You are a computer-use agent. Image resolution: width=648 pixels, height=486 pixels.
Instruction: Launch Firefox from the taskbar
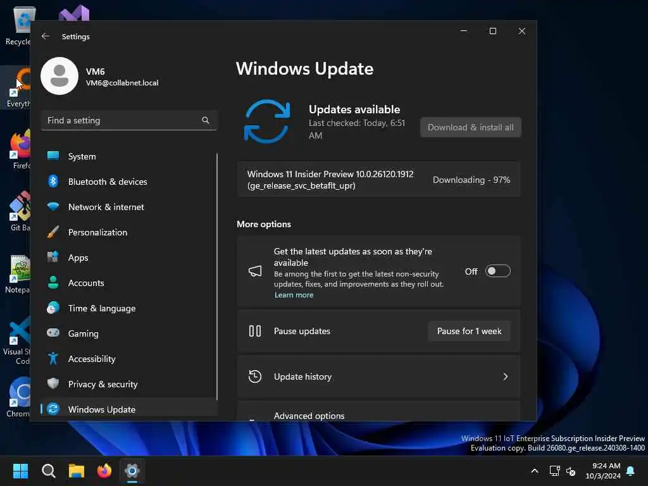click(104, 471)
